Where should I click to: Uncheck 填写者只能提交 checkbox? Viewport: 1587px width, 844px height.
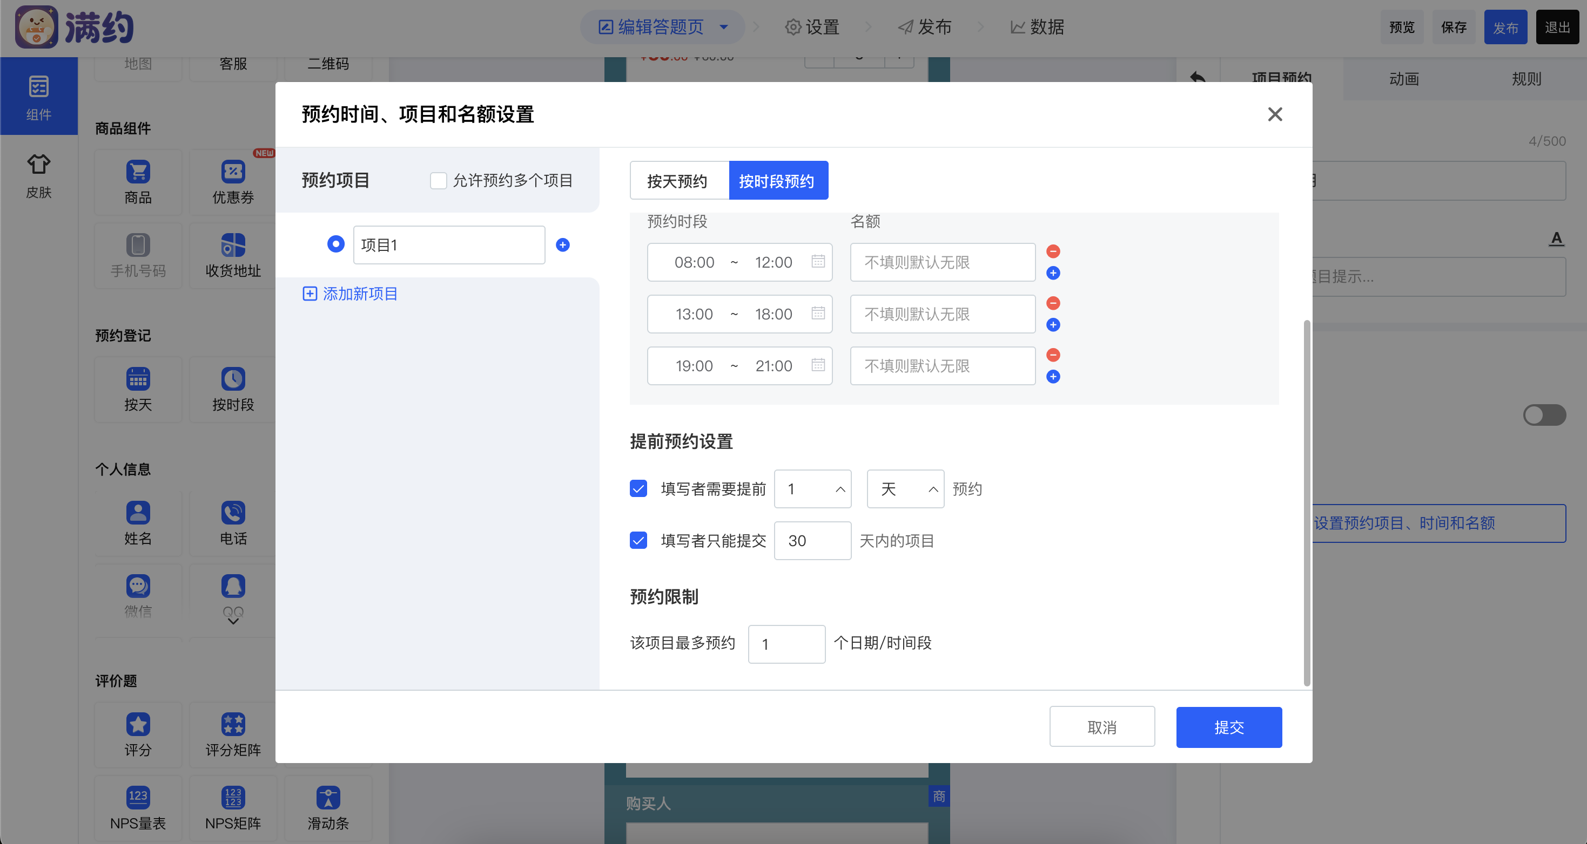tap(638, 541)
